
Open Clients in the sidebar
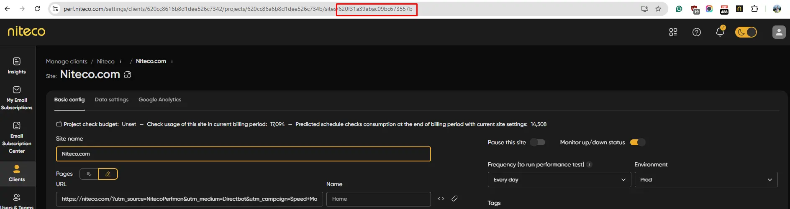[x=17, y=174]
